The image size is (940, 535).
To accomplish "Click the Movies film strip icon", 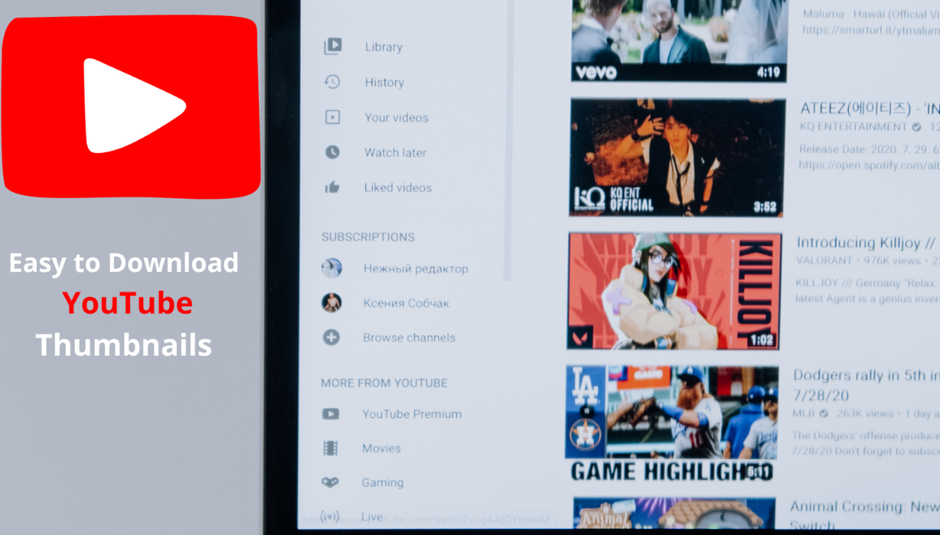I will 330,449.
